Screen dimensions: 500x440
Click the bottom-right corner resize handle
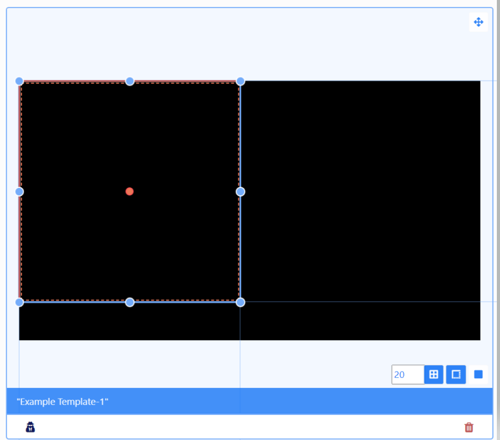point(240,302)
